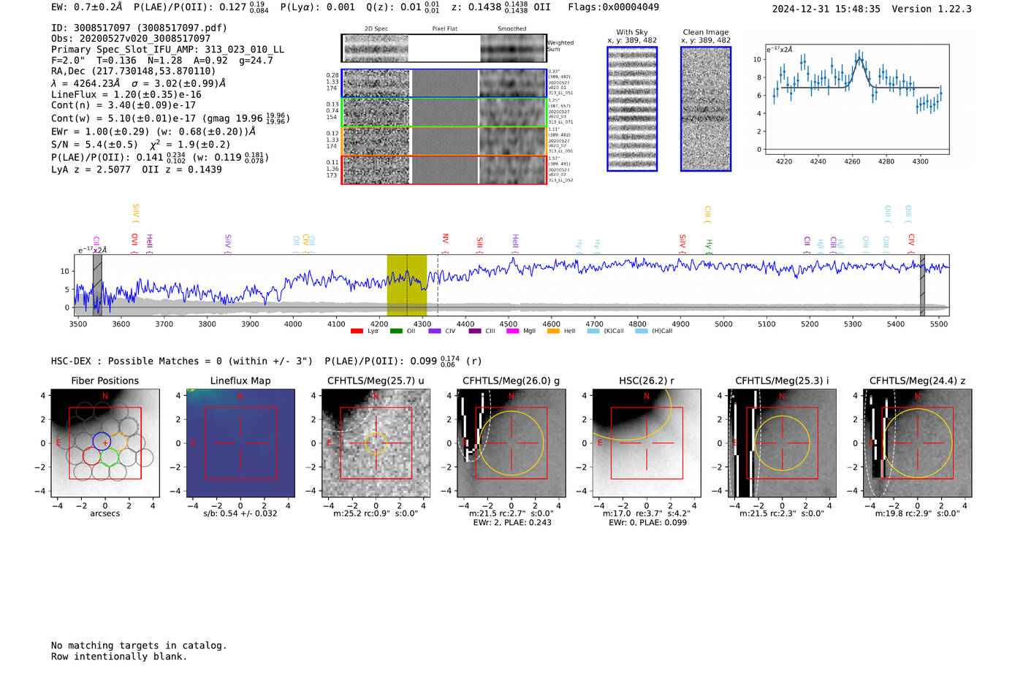Click the Lyα red legend swatch
The width and height of the screenshot is (1023, 696).
357,331
